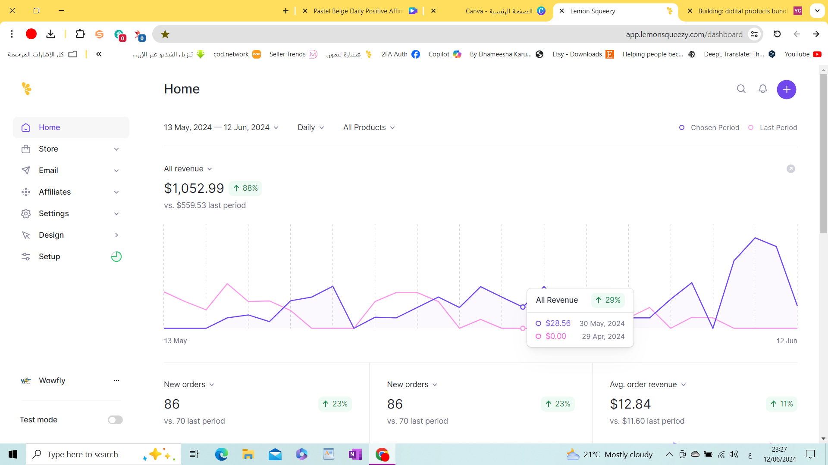Image resolution: width=828 pixels, height=465 pixels.
Task: Click the revenue chart expand arrow icon
Action: coord(790,169)
